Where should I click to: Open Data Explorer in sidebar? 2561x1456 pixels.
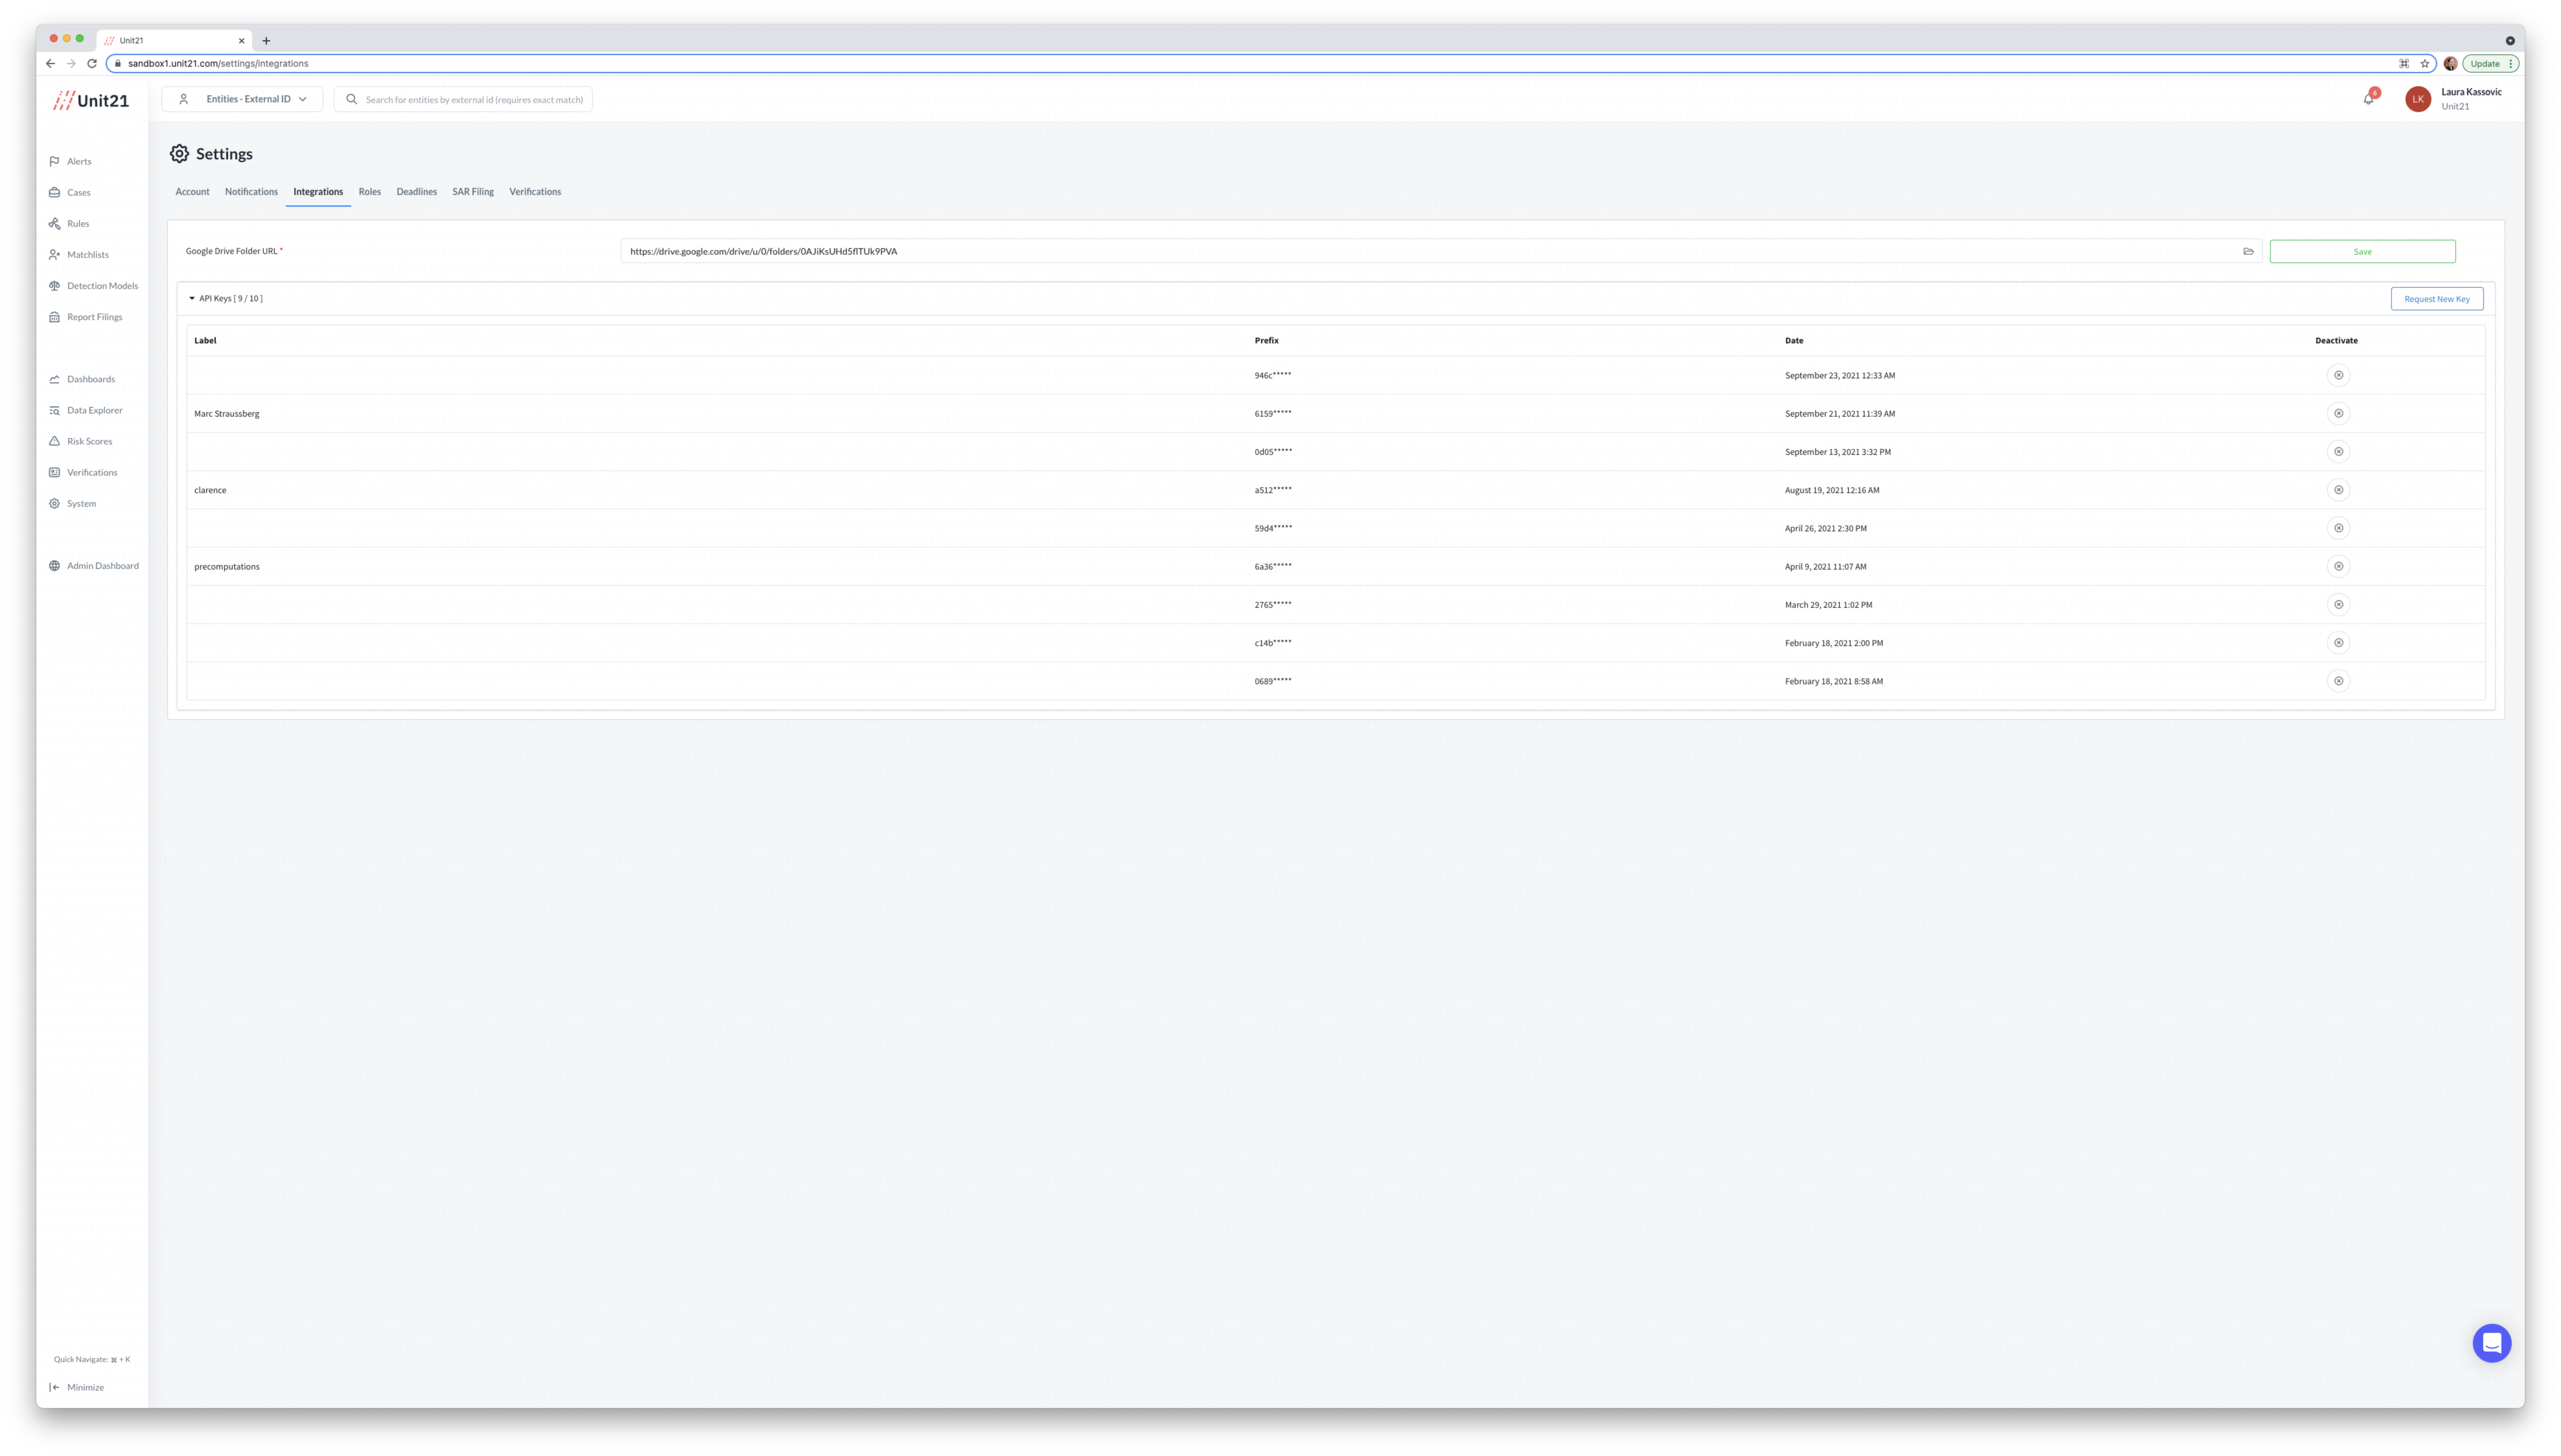(x=94, y=410)
